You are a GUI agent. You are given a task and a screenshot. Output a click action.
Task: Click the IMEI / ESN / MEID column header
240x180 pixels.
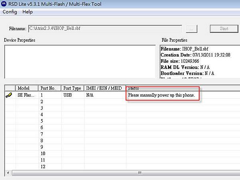coord(105,88)
